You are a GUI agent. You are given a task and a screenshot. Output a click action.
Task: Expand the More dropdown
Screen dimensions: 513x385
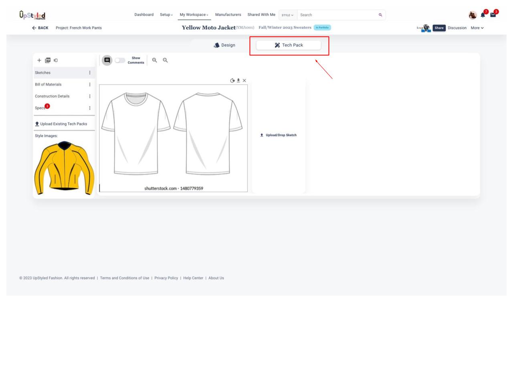[x=477, y=28]
